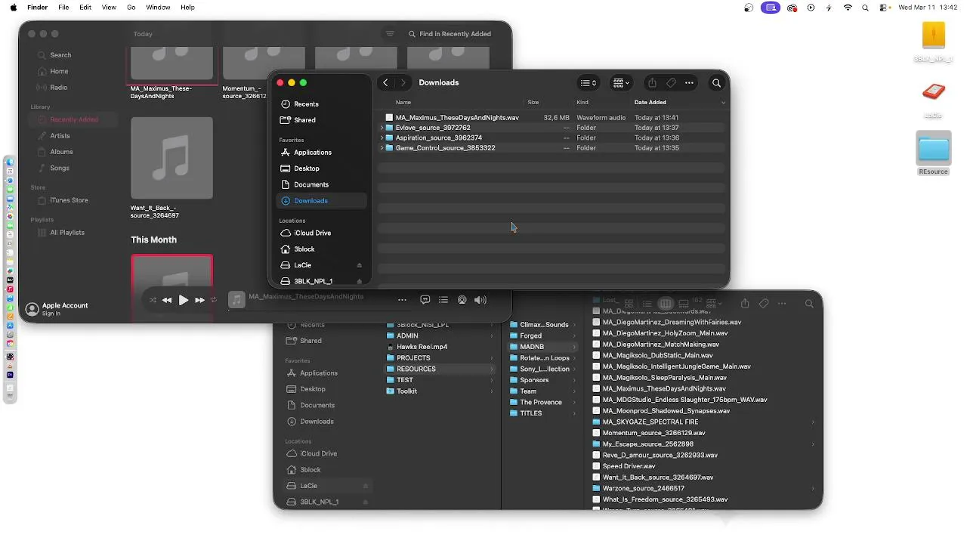Switch to gallery view in back Finder window
The height and width of the screenshot is (544, 967).
point(684,304)
